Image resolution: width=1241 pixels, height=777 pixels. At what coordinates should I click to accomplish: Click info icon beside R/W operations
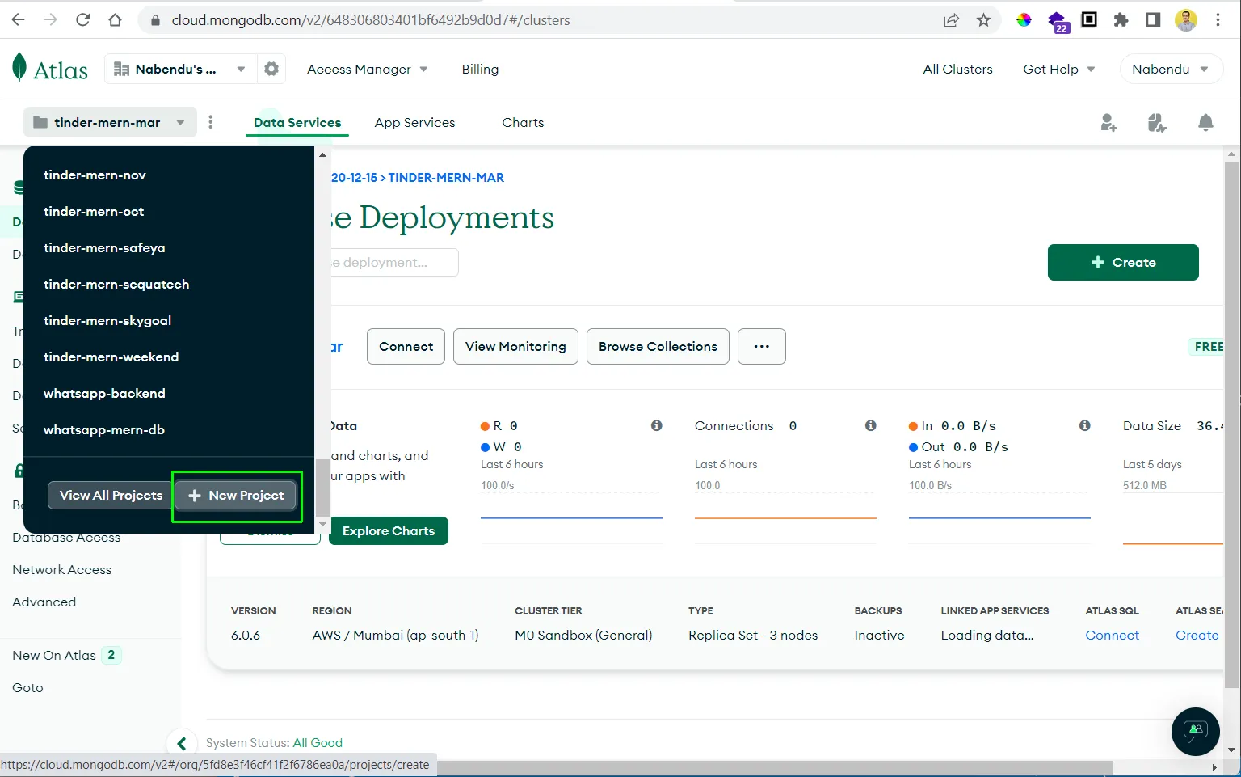point(657,425)
